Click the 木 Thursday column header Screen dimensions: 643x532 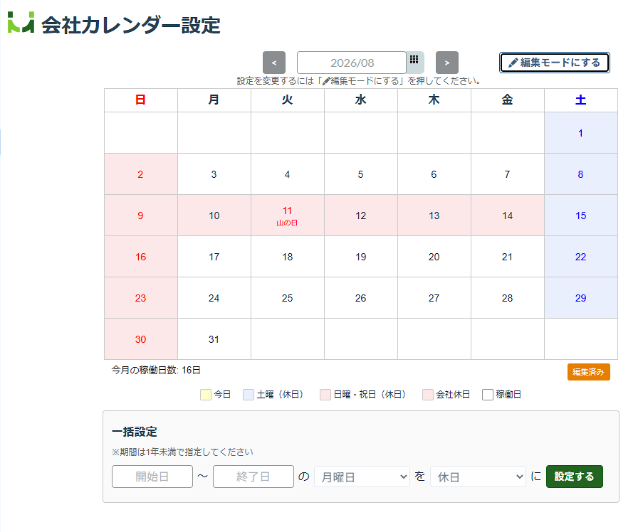pyautogui.click(x=434, y=100)
